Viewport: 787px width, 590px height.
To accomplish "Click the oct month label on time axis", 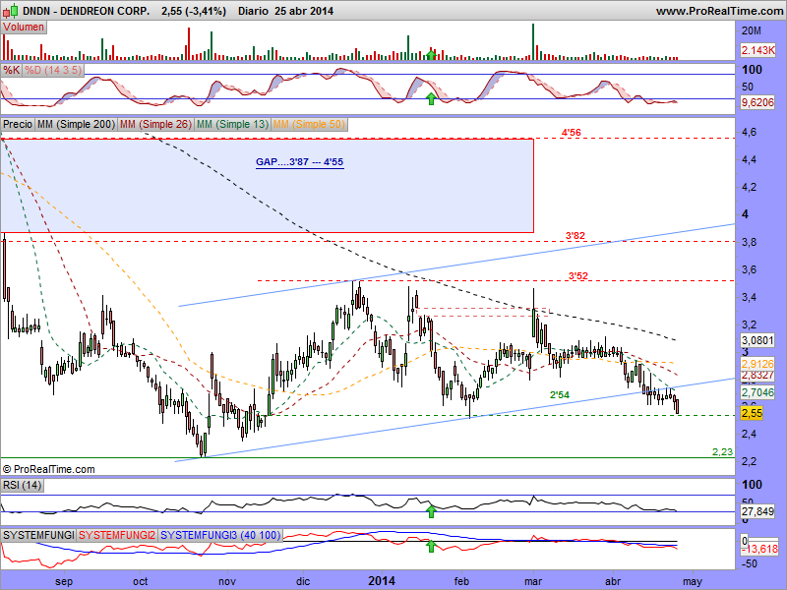I will (141, 581).
